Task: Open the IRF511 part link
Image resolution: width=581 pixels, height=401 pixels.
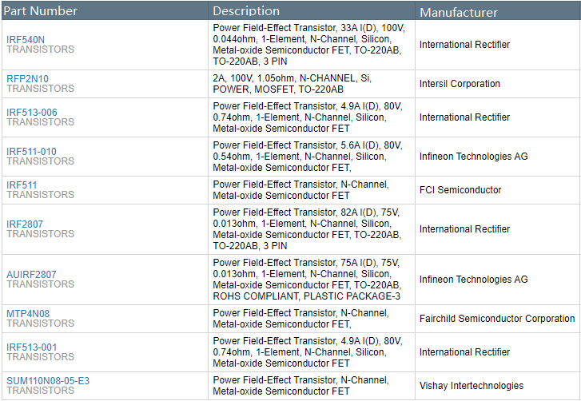Action: tap(22, 185)
